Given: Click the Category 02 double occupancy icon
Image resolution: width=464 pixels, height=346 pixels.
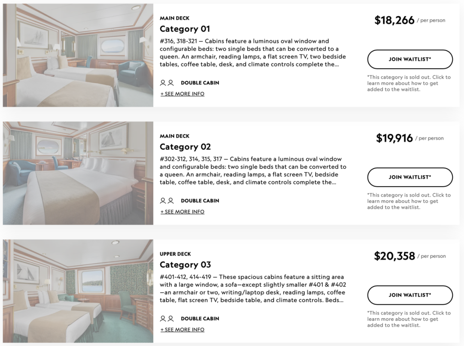Looking at the screenshot, I should [167, 201].
